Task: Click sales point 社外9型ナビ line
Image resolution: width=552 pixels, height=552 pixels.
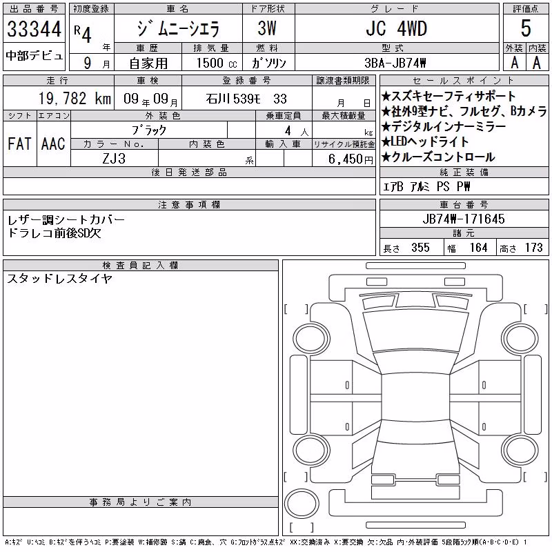Action: [x=464, y=111]
